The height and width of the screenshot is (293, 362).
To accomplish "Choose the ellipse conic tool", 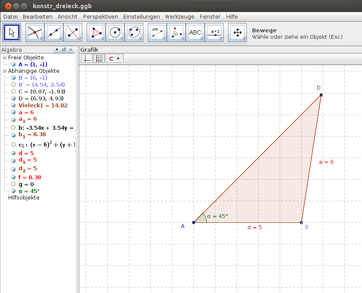I will 134,32.
